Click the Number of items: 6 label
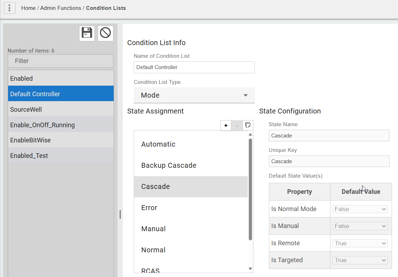This screenshot has height=277, width=398. [x=31, y=51]
